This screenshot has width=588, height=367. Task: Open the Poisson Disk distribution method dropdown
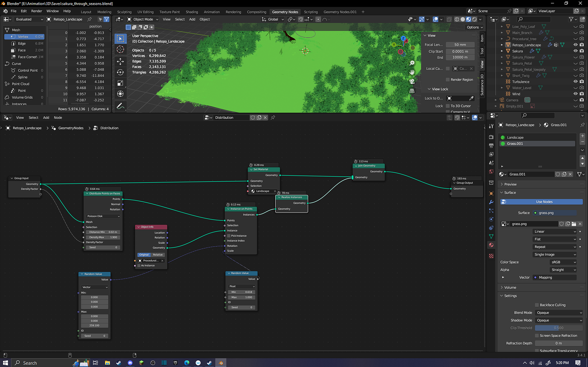coord(103,216)
